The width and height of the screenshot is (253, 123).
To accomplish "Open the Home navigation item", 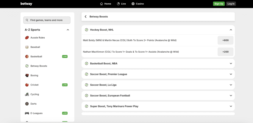I will pyautogui.click(x=106, y=4).
